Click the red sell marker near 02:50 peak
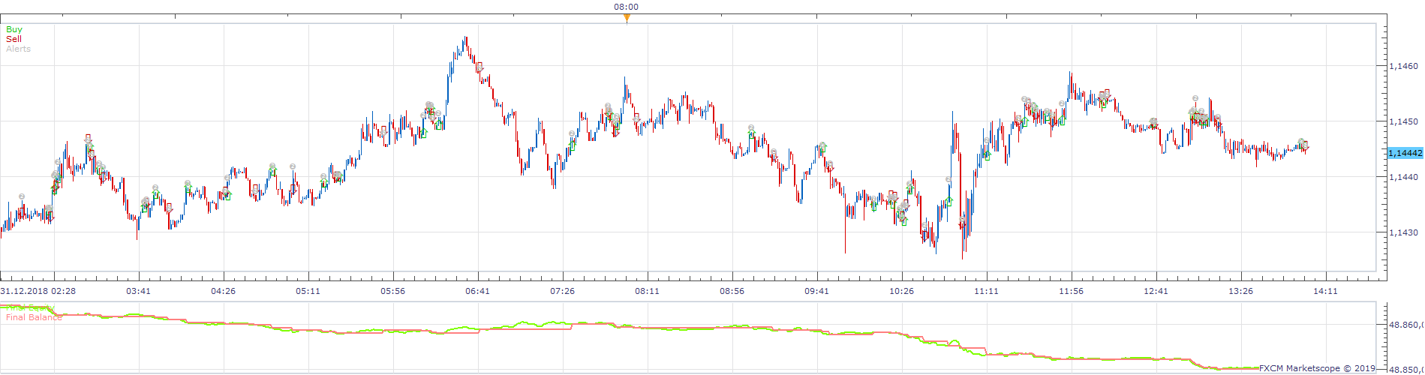This screenshot has height=375, width=1425. [x=88, y=138]
